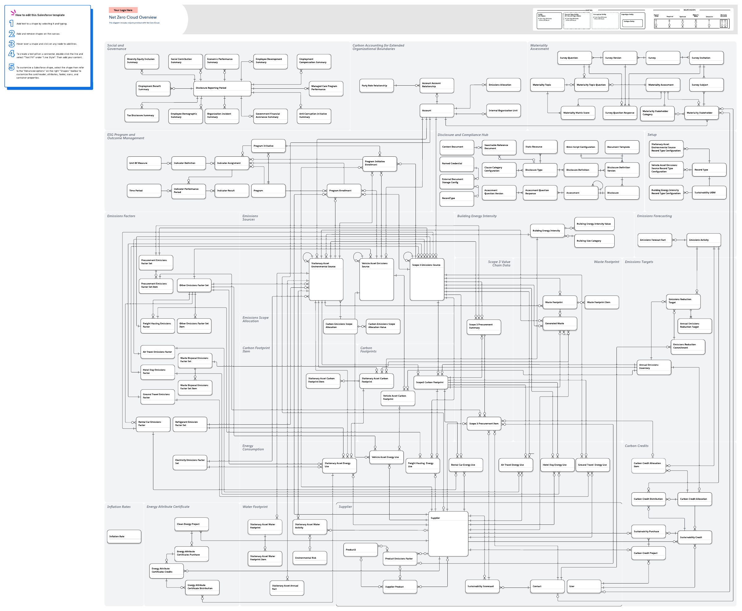Click the 'Your Logo Here' placeholder
The width and height of the screenshot is (742, 611).
coord(123,10)
